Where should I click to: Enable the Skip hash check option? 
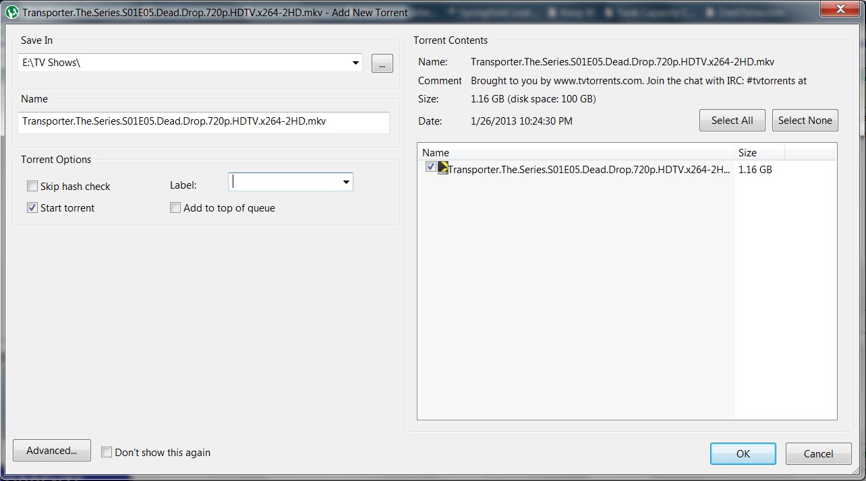pyautogui.click(x=32, y=186)
